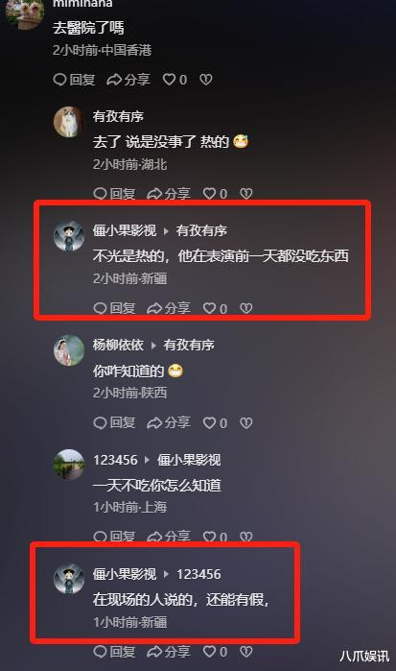
Task: Like miminana's comment with the heart icon
Action: 175,80
